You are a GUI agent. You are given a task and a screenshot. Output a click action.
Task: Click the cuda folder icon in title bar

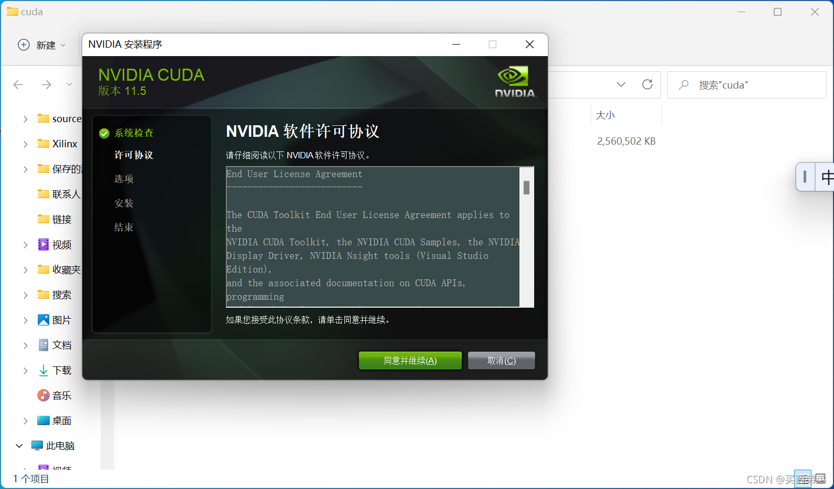pos(12,12)
